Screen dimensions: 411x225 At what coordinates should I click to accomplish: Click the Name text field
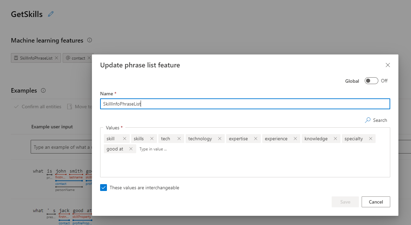tap(245, 104)
